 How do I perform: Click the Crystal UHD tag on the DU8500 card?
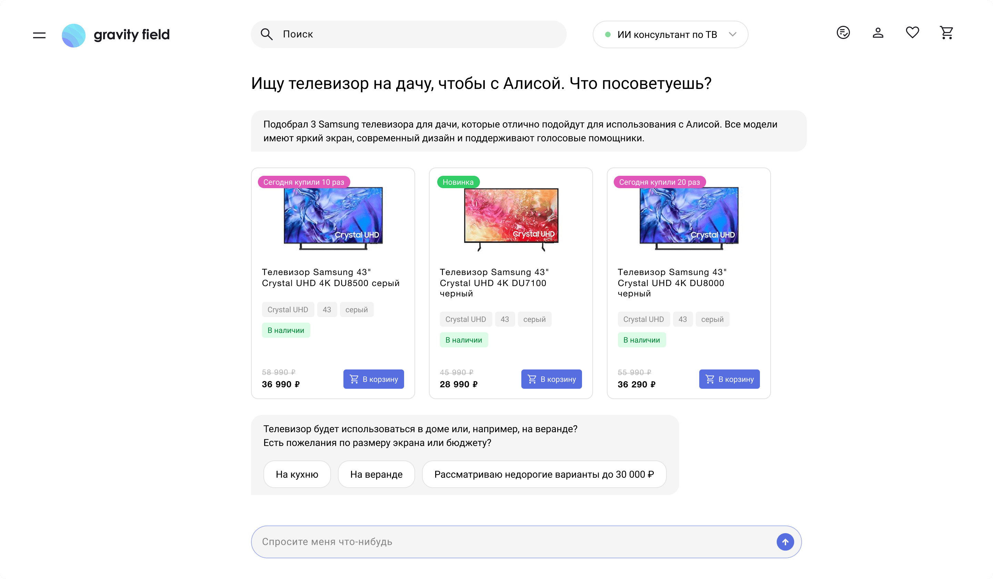point(288,309)
